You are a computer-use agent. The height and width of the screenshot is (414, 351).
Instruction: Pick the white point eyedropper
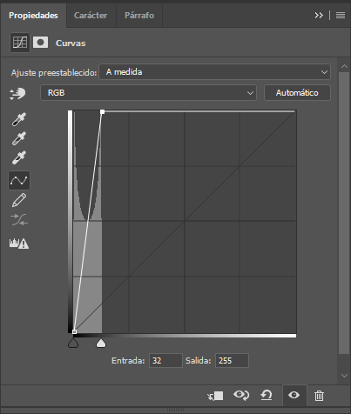pyautogui.click(x=19, y=157)
